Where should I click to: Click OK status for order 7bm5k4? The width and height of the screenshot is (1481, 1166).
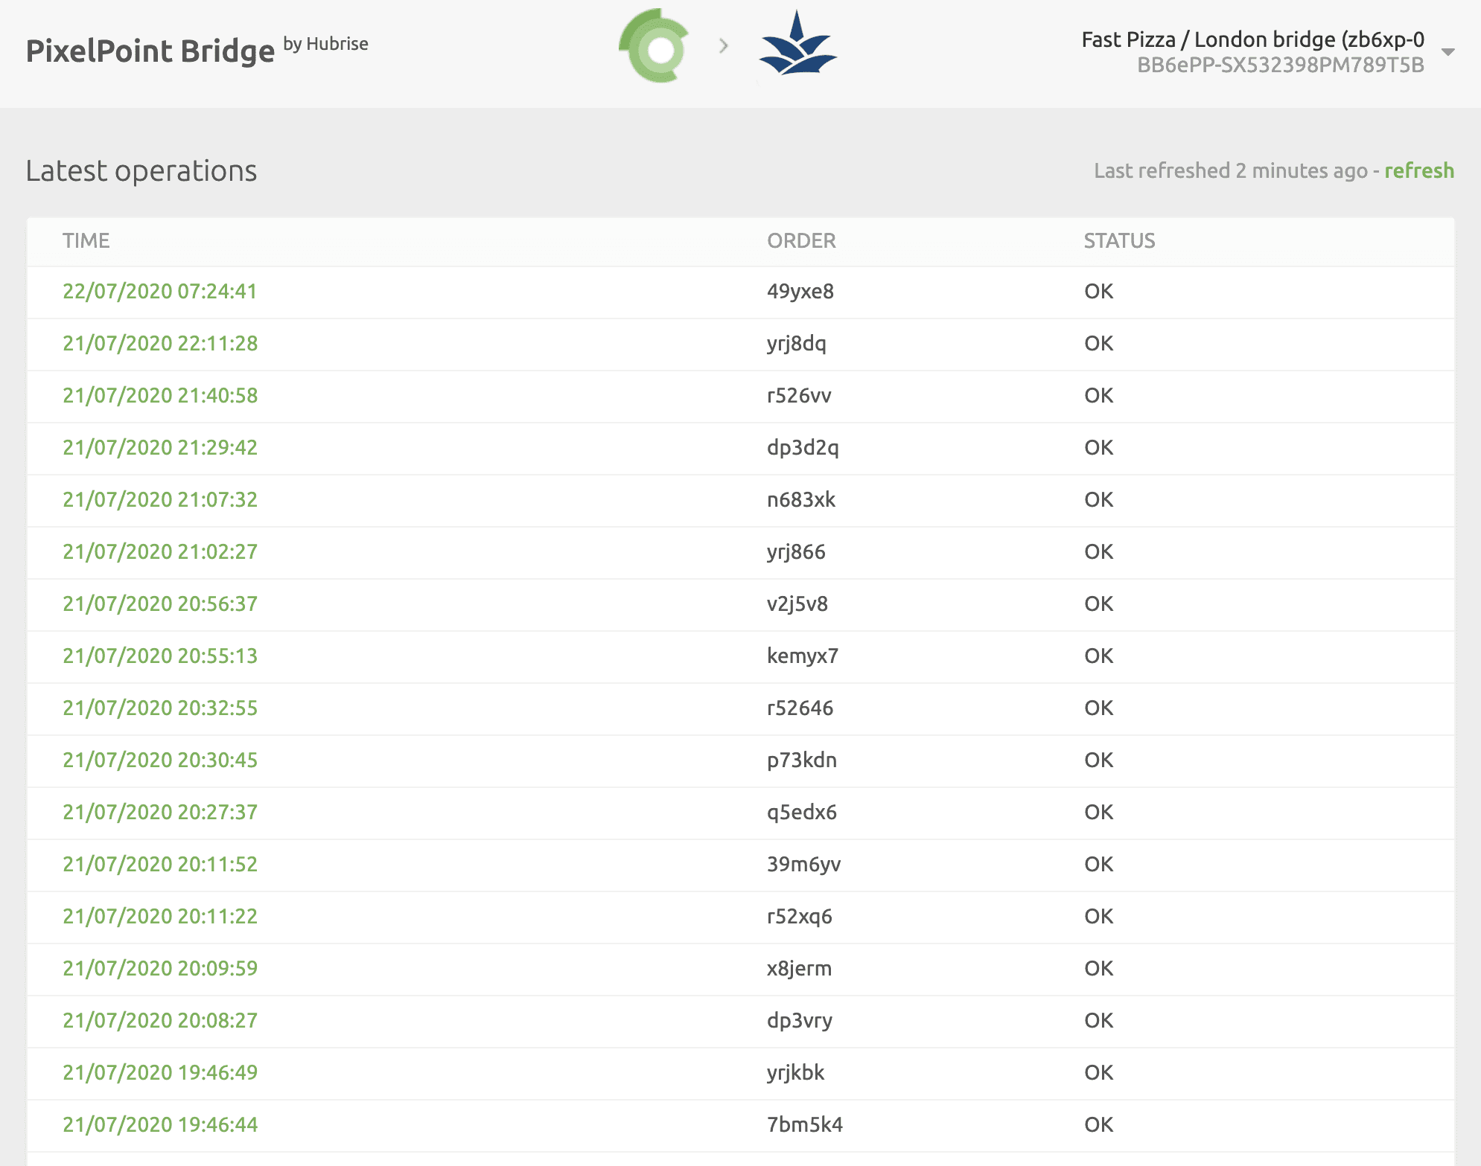(1098, 1124)
